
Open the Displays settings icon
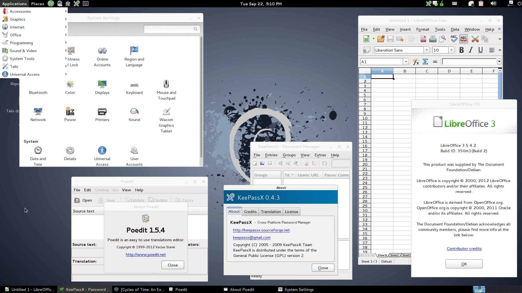pos(102,87)
